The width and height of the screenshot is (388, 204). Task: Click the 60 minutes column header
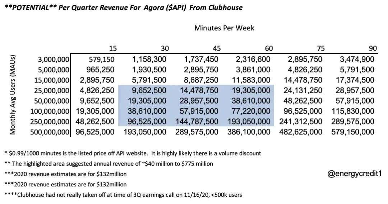click(269, 48)
